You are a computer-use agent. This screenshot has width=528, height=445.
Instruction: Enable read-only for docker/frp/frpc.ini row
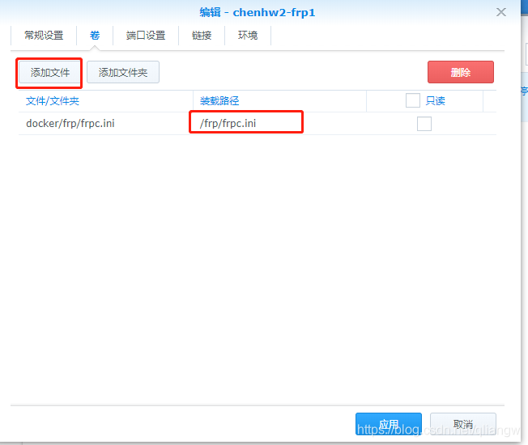pos(424,124)
